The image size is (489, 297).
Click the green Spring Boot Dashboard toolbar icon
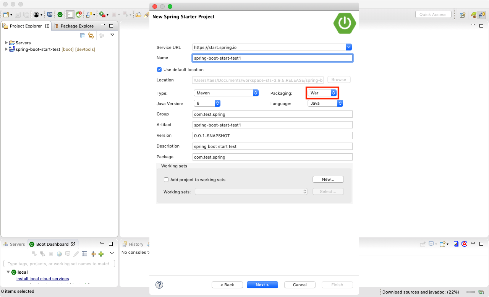click(x=60, y=15)
